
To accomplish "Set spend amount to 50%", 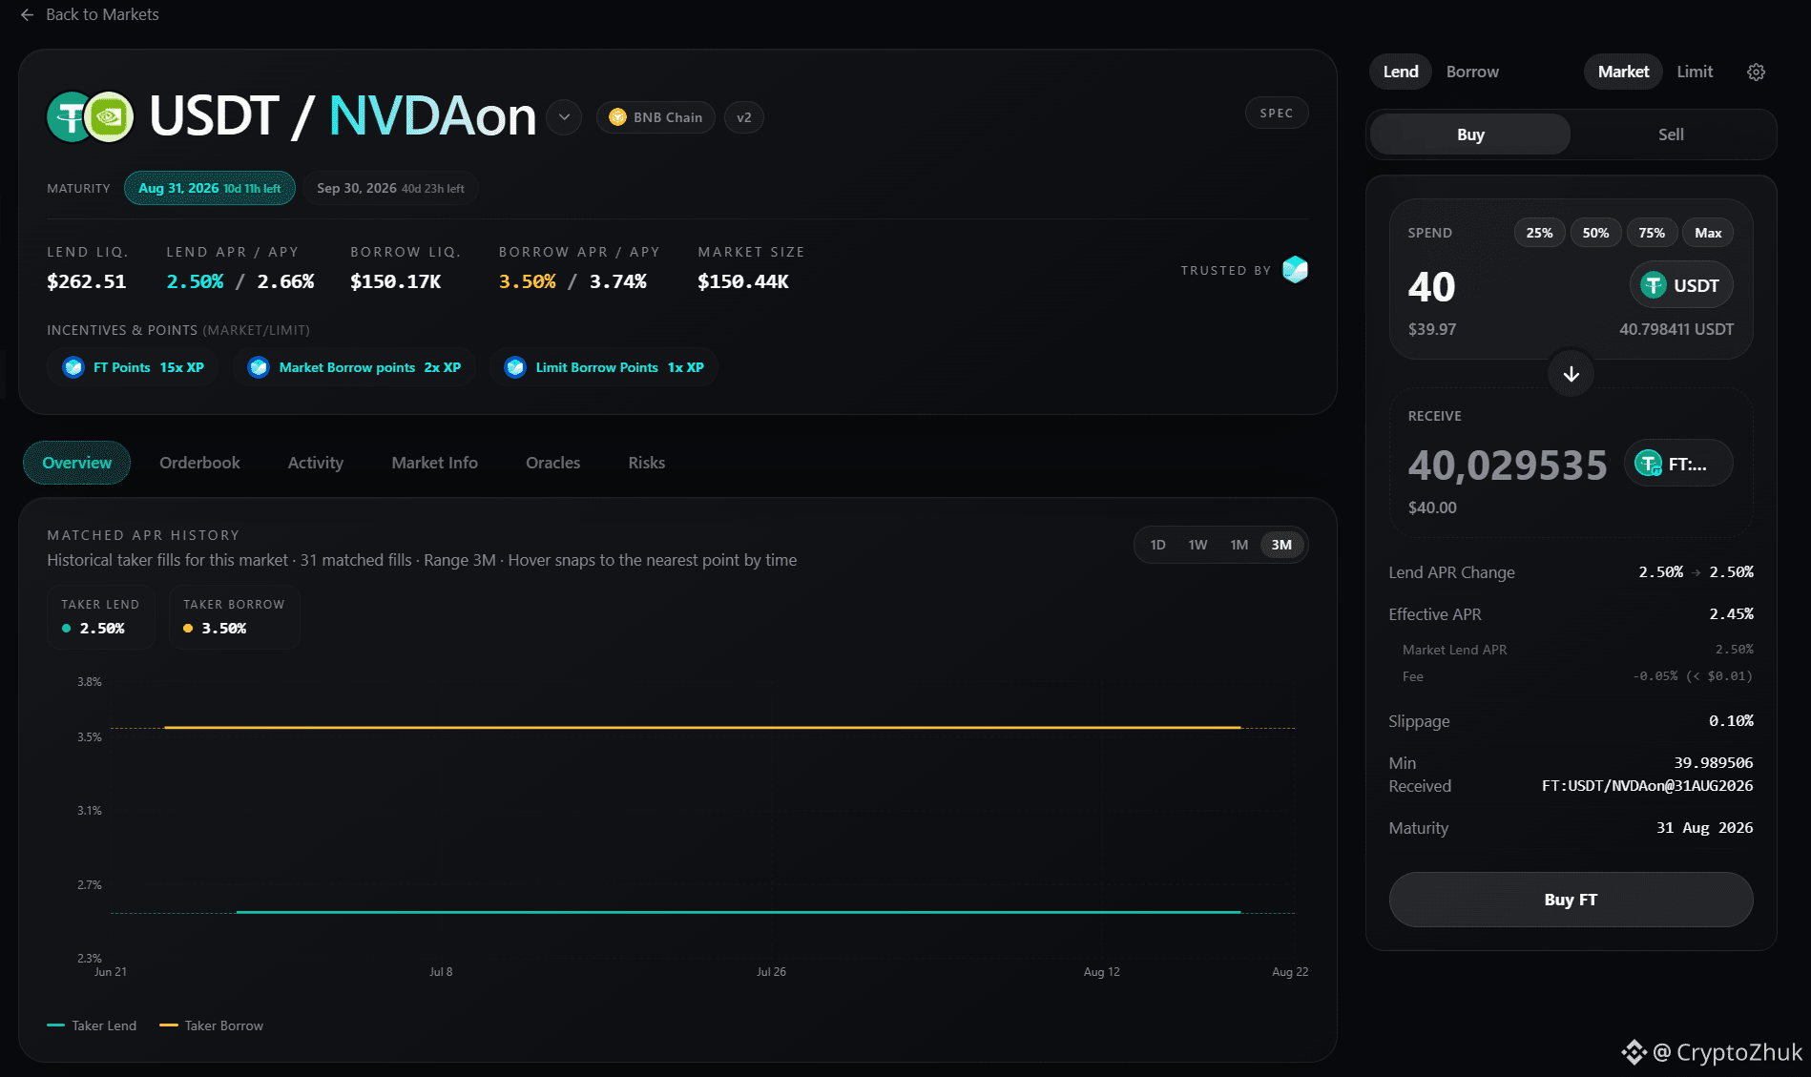I will [1595, 233].
